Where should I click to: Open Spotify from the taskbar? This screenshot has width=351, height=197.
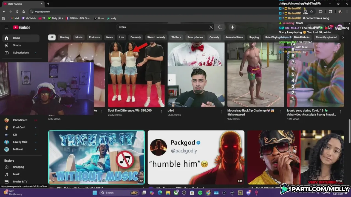pyautogui.click(x=200, y=193)
